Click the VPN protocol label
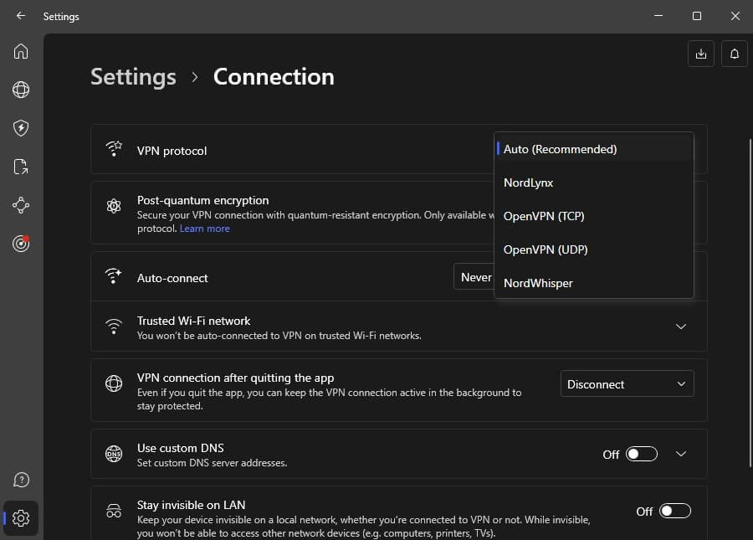Image resolution: width=753 pixels, height=540 pixels. [x=172, y=151]
